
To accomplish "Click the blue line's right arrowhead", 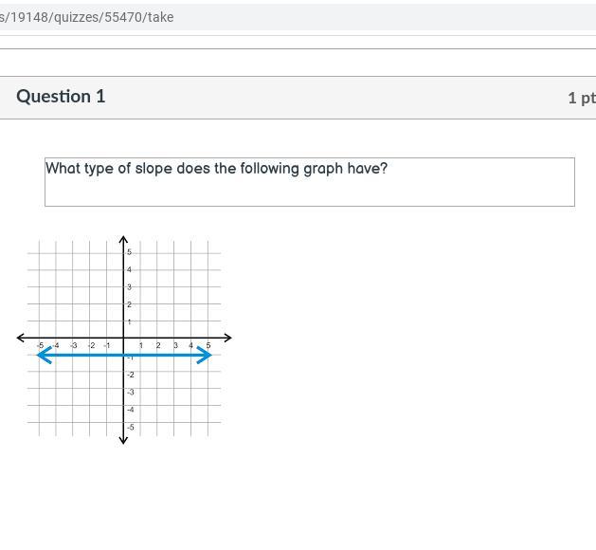I will coord(207,355).
